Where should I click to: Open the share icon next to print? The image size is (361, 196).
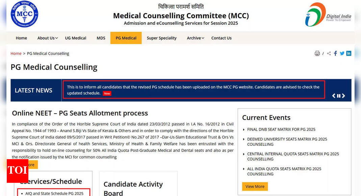click(x=328, y=53)
